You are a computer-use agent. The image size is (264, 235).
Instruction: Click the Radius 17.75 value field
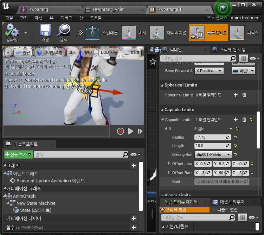pyautogui.click(x=213, y=137)
